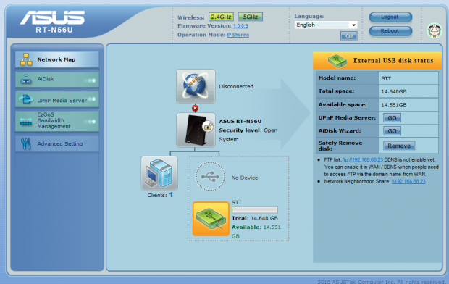Click the STT disk usage bar
The width and height of the screenshot is (449, 284).
(x=255, y=210)
